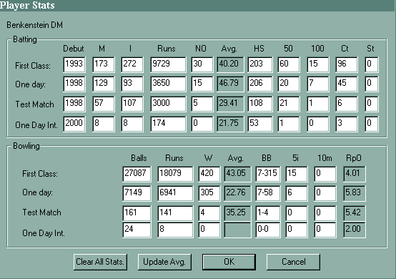Click First Class bowling Avg. value 43.05
This screenshot has width=396, height=279.
(237, 174)
